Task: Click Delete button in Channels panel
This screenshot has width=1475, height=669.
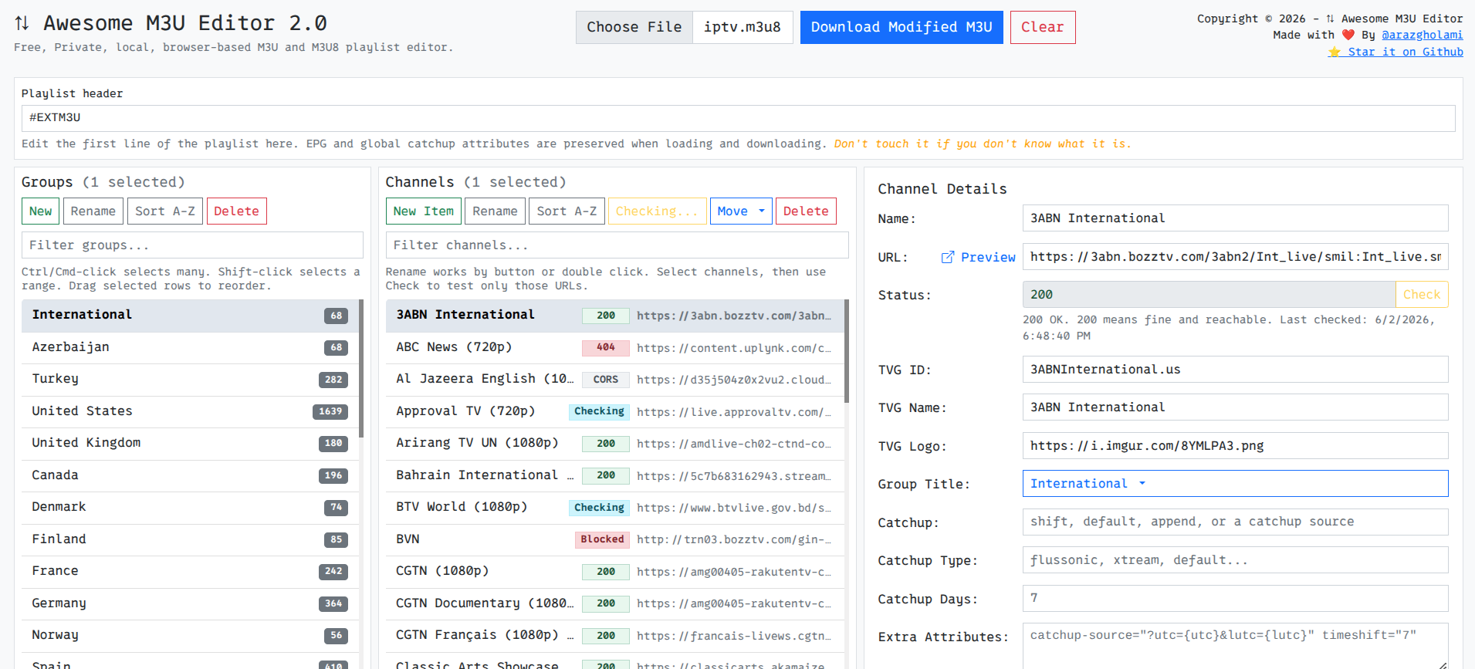Action: point(806,211)
